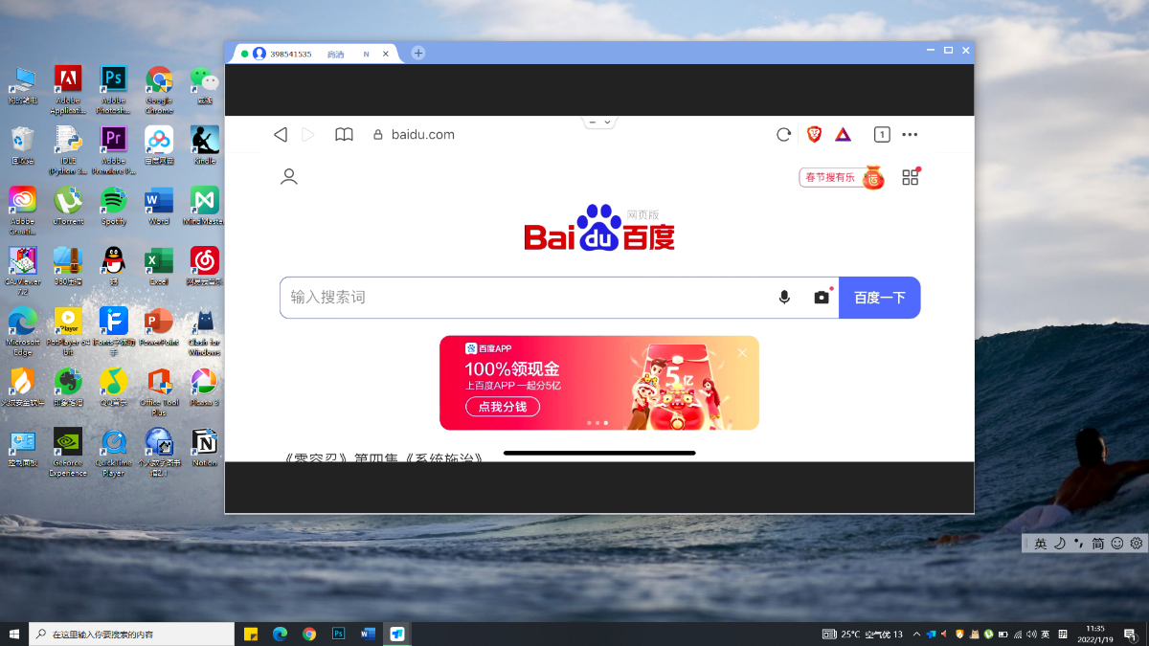The height and width of the screenshot is (646, 1149).
Task: Open the IME bar settings gear
Action: pos(1137,543)
